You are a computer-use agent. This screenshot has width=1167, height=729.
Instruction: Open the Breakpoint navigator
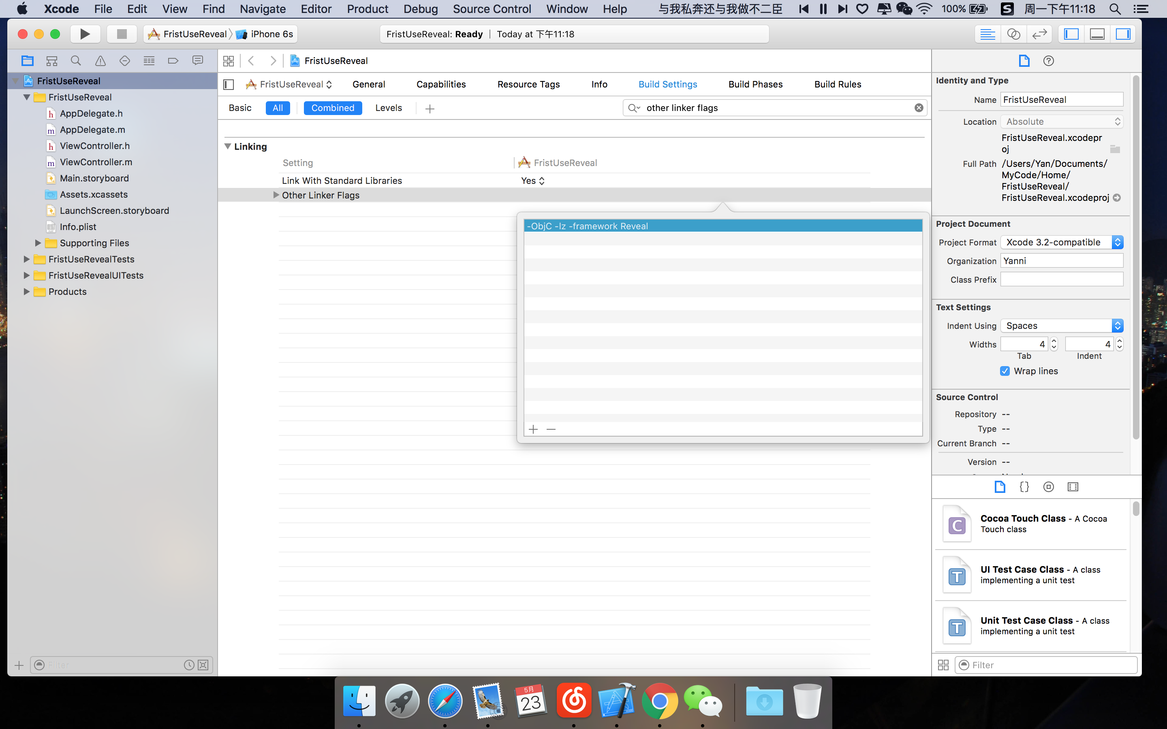coord(173,61)
